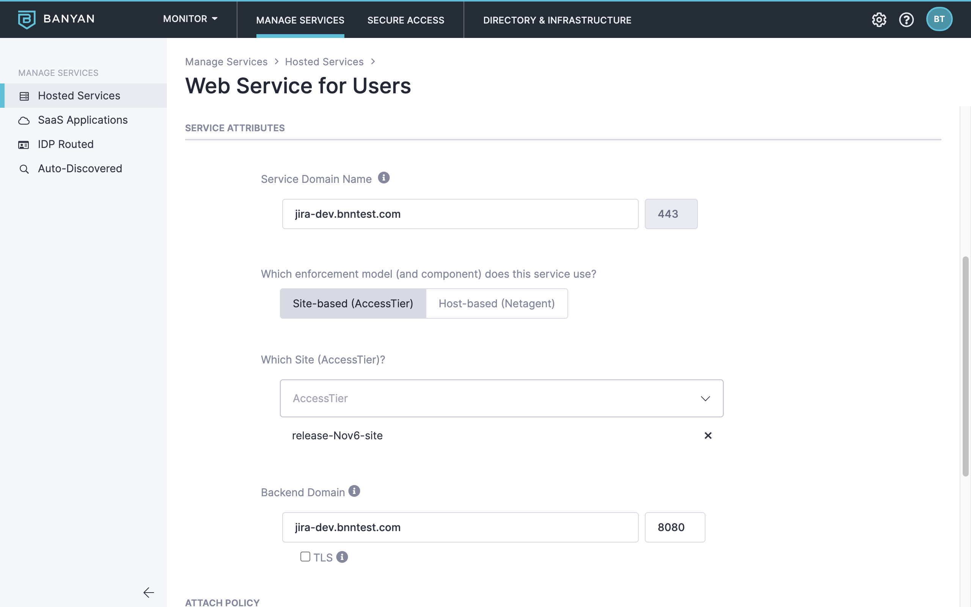Open the settings gear icon
Viewport: 971px width, 607px height.
[879, 19]
